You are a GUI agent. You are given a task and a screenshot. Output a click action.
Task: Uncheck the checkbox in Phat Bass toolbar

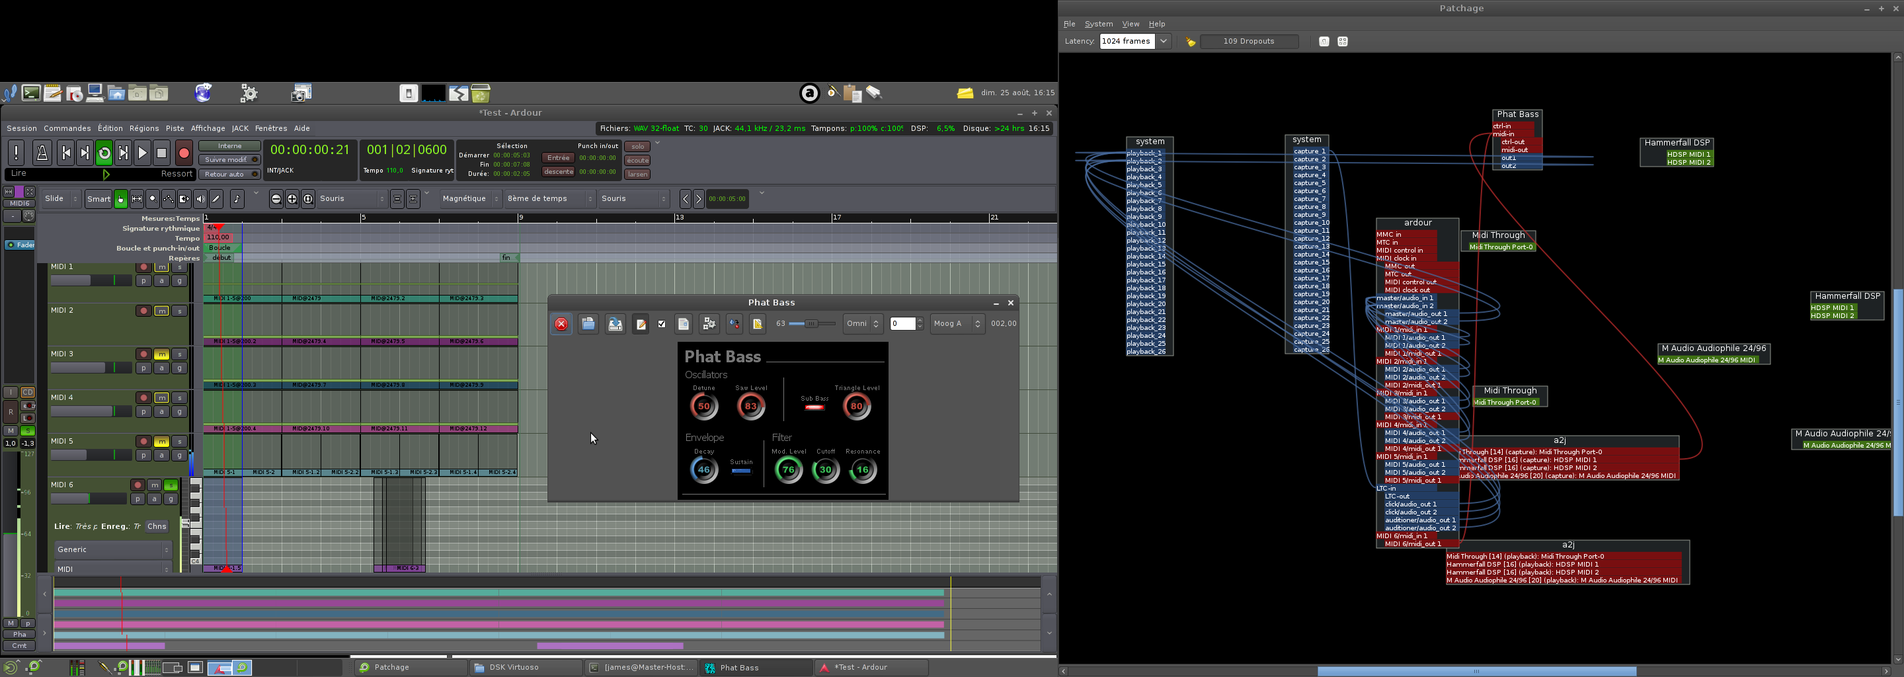(662, 324)
